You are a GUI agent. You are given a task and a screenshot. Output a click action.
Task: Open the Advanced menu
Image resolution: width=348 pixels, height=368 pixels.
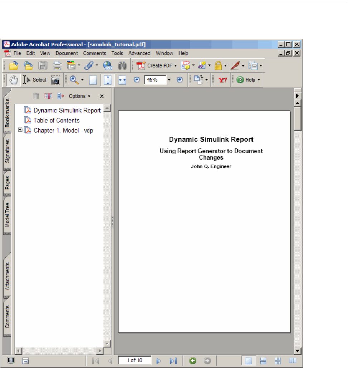click(139, 53)
